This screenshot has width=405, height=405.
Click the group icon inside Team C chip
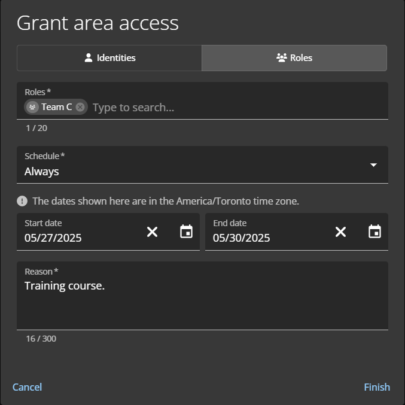tap(33, 107)
